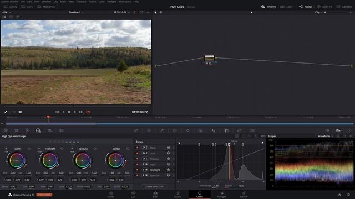Viewport: 355px width, 199px height.
Task: Show the Timeline panel from the top toolbar
Action: pos(268,7)
